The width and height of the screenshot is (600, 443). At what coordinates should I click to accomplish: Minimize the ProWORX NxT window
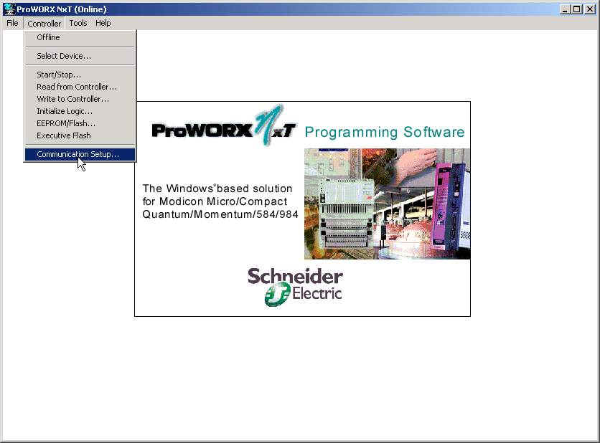pyautogui.click(x=565, y=9)
